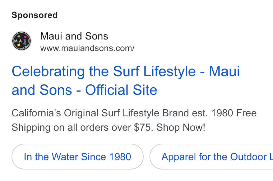
Task: Open the Celebrating the Surf Lifestyle headline link
Action: [x=125, y=80]
